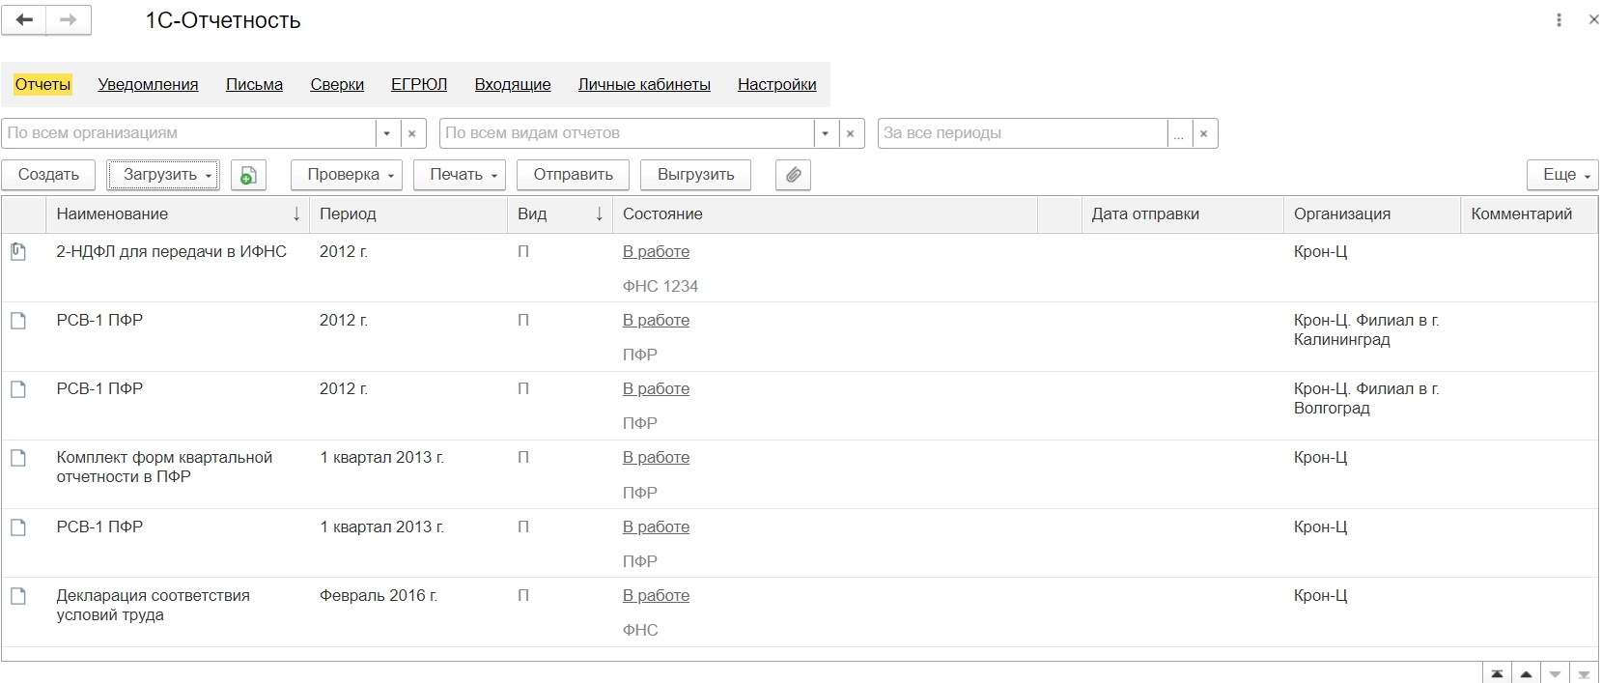Open the Загрузить dropdown button
This screenshot has width=1602, height=683.
click(163, 175)
